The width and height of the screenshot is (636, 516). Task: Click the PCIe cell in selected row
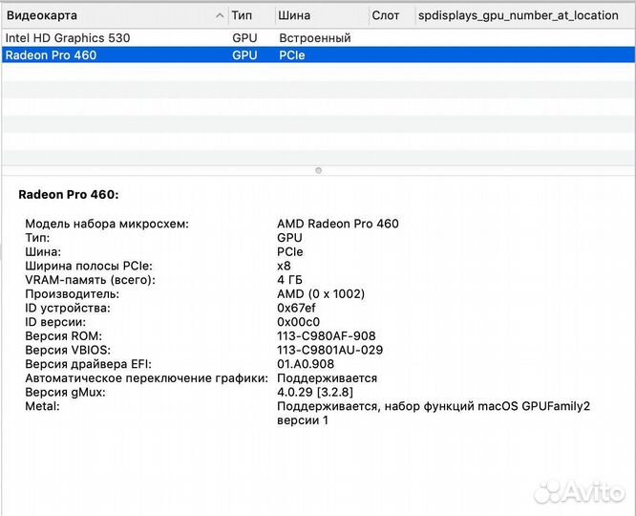293,55
